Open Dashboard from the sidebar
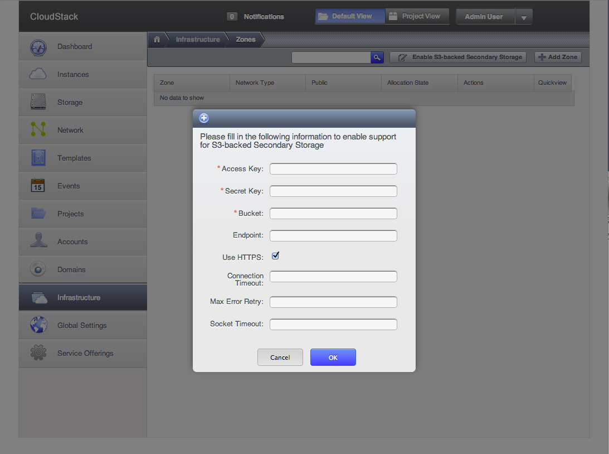 point(82,46)
